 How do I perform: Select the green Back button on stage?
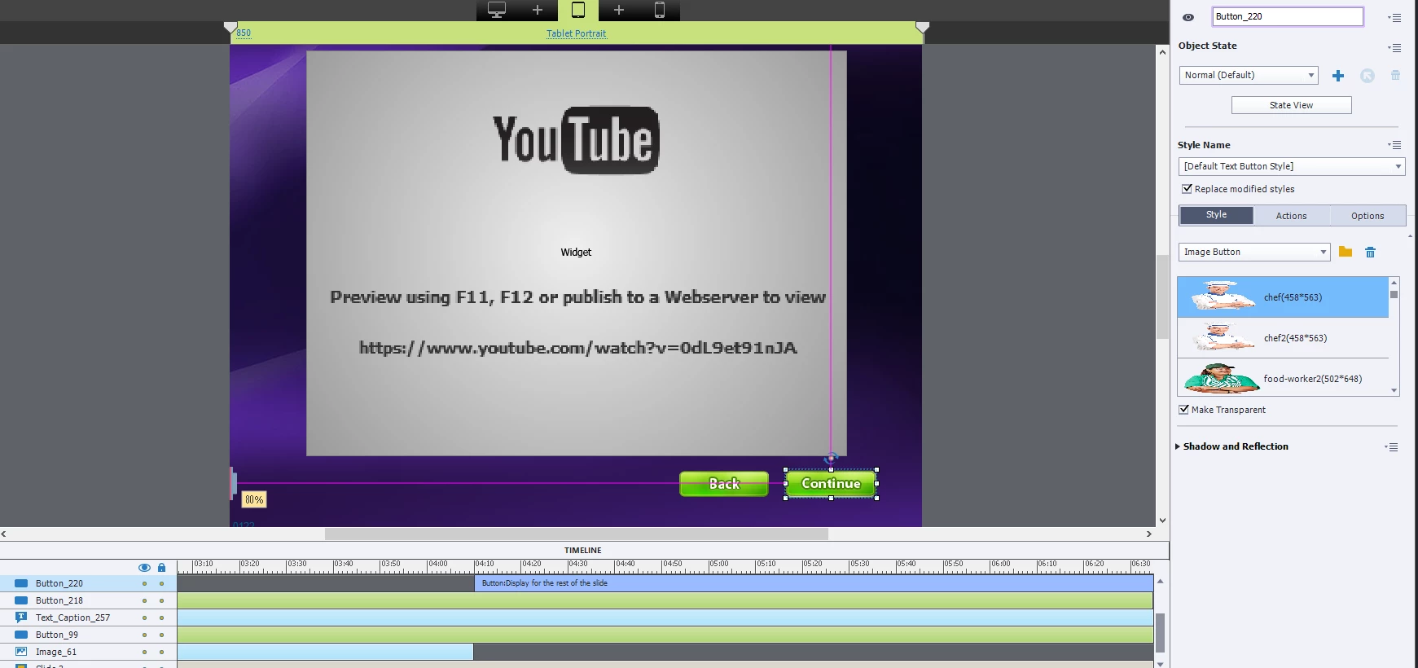coord(724,484)
